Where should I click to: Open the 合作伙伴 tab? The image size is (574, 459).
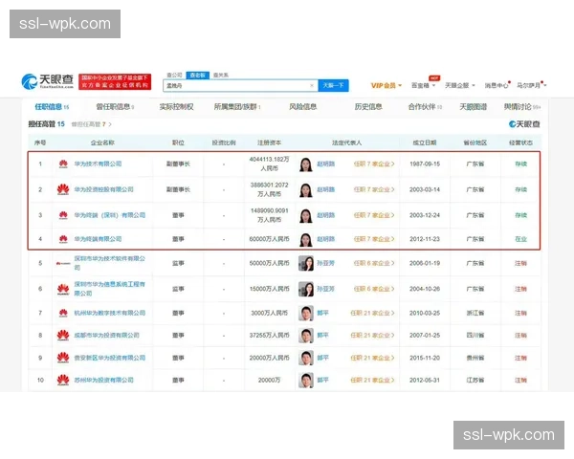point(425,107)
